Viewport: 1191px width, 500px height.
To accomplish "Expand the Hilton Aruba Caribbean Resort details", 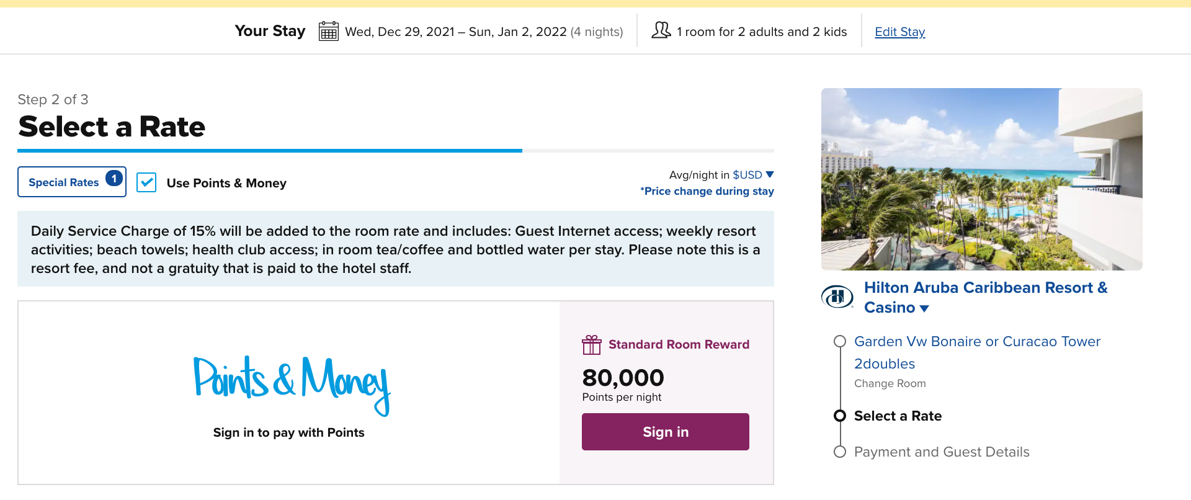I will 924,308.
